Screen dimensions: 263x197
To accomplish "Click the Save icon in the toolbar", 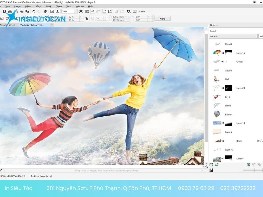I will pyautogui.click(x=4, y=11).
